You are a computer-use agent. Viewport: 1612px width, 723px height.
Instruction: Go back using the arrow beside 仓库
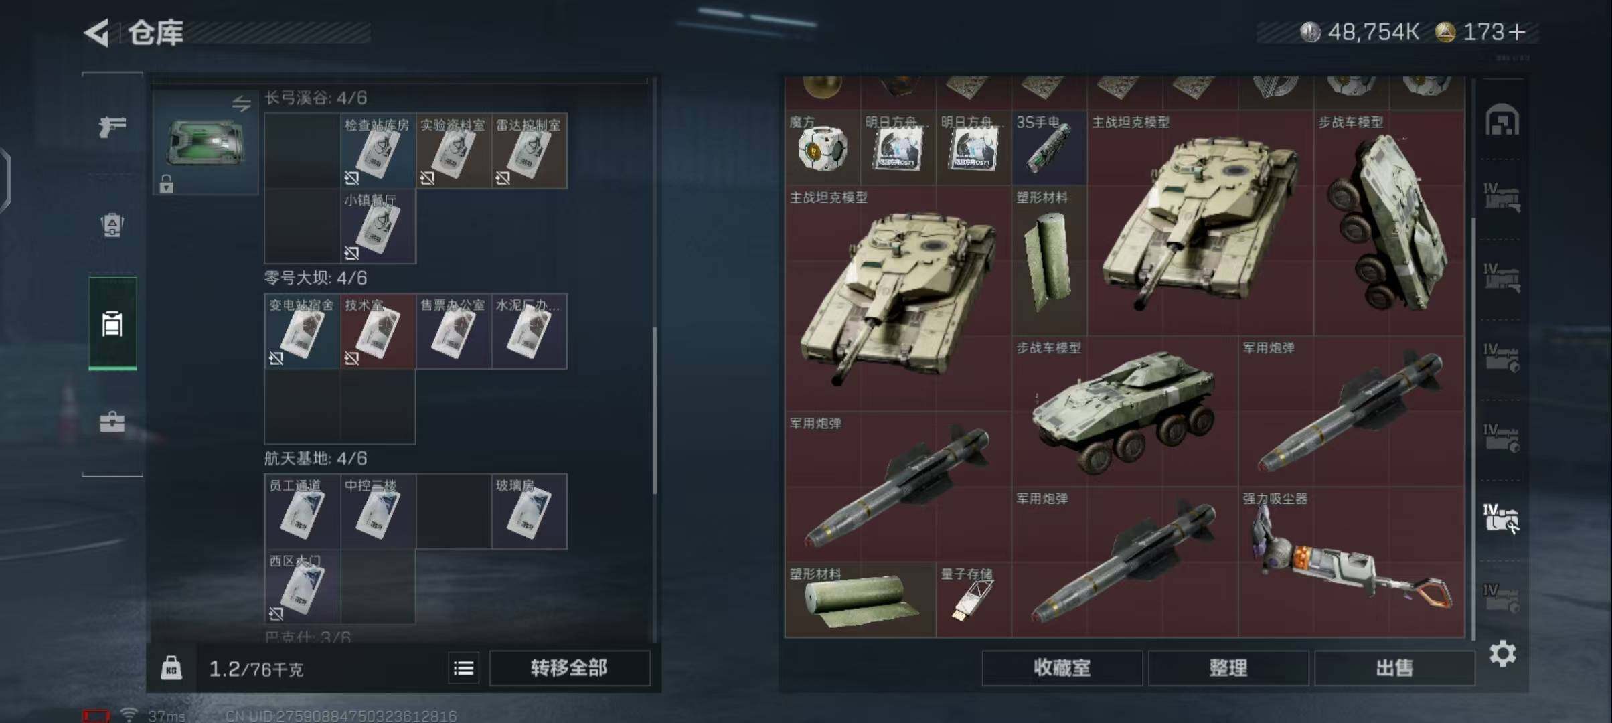coord(97,32)
